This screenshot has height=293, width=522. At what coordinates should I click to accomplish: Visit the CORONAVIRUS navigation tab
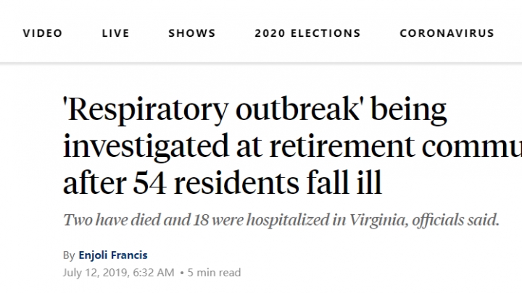[447, 33]
